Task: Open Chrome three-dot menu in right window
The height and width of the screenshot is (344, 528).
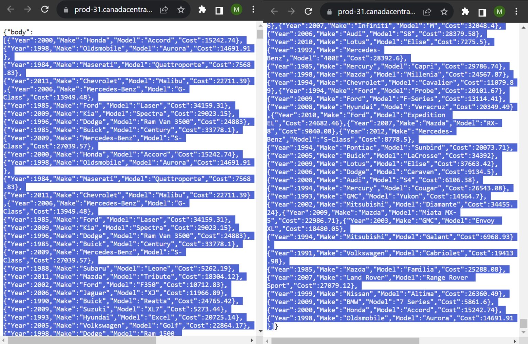Action: [x=516, y=11]
